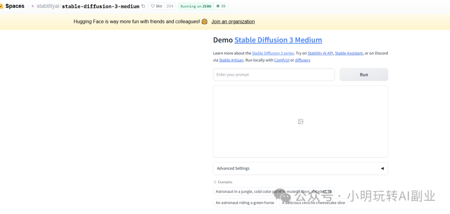Viewport: 450px width, 214px height.
Task: Open the Stability AI API link
Action: 320,53
